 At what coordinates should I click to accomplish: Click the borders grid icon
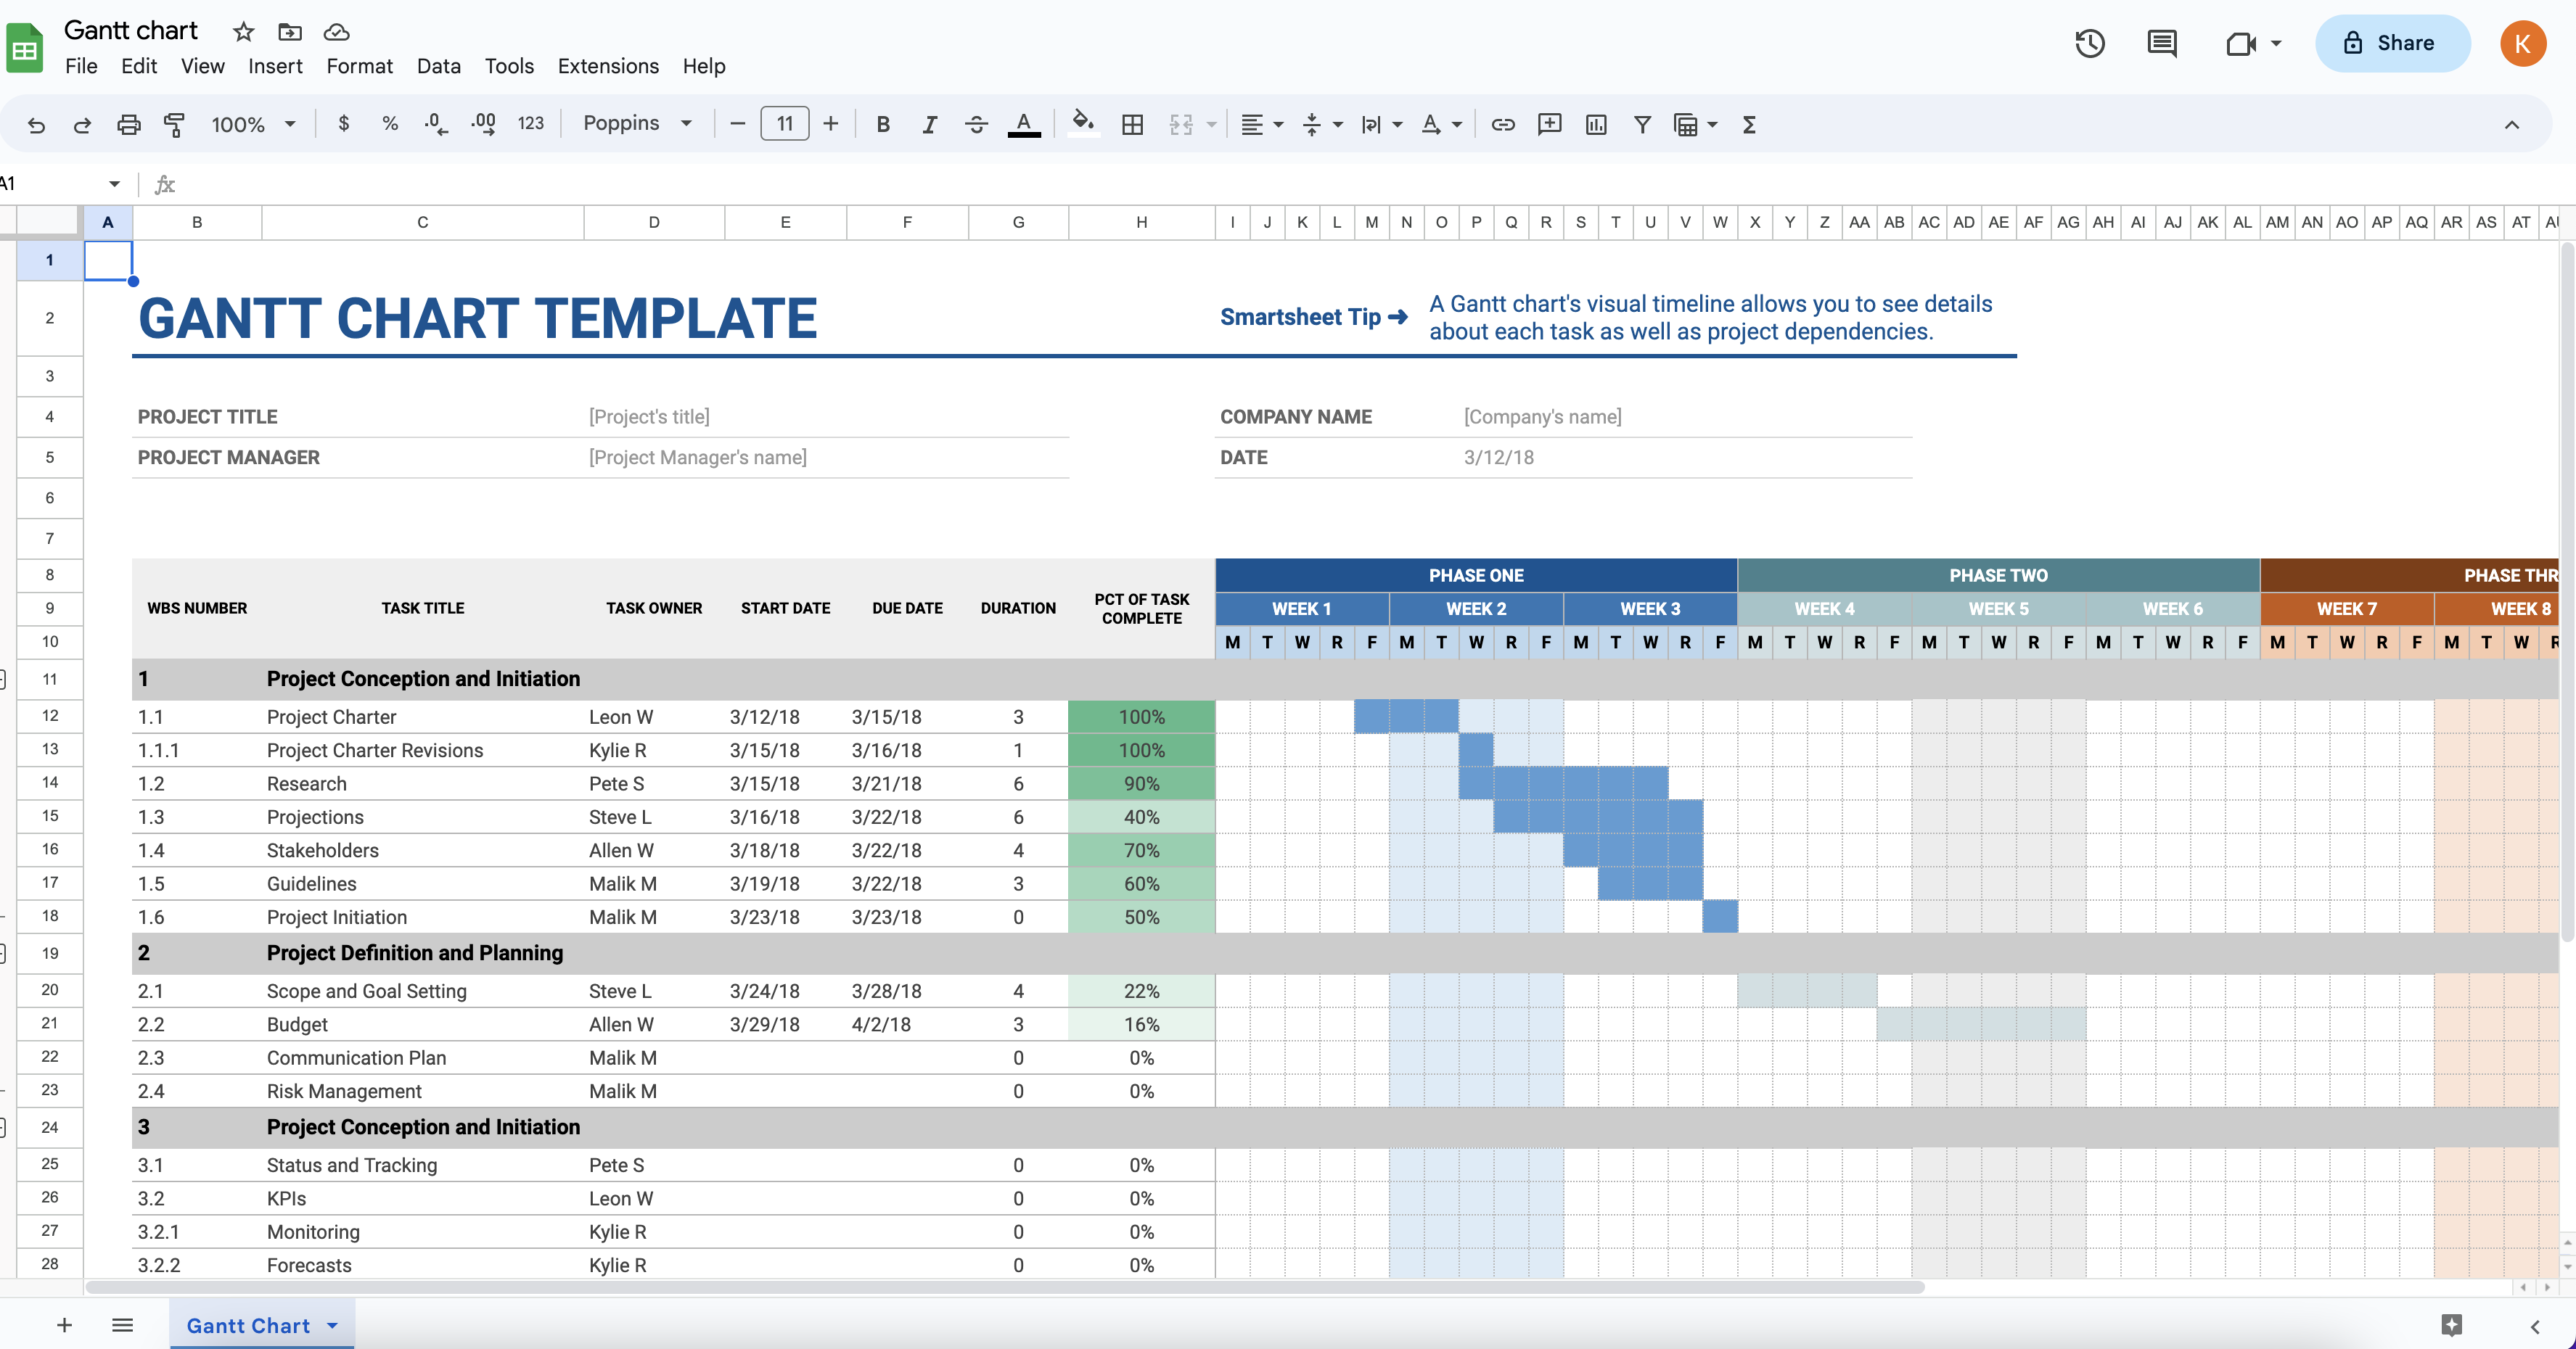click(x=1132, y=124)
